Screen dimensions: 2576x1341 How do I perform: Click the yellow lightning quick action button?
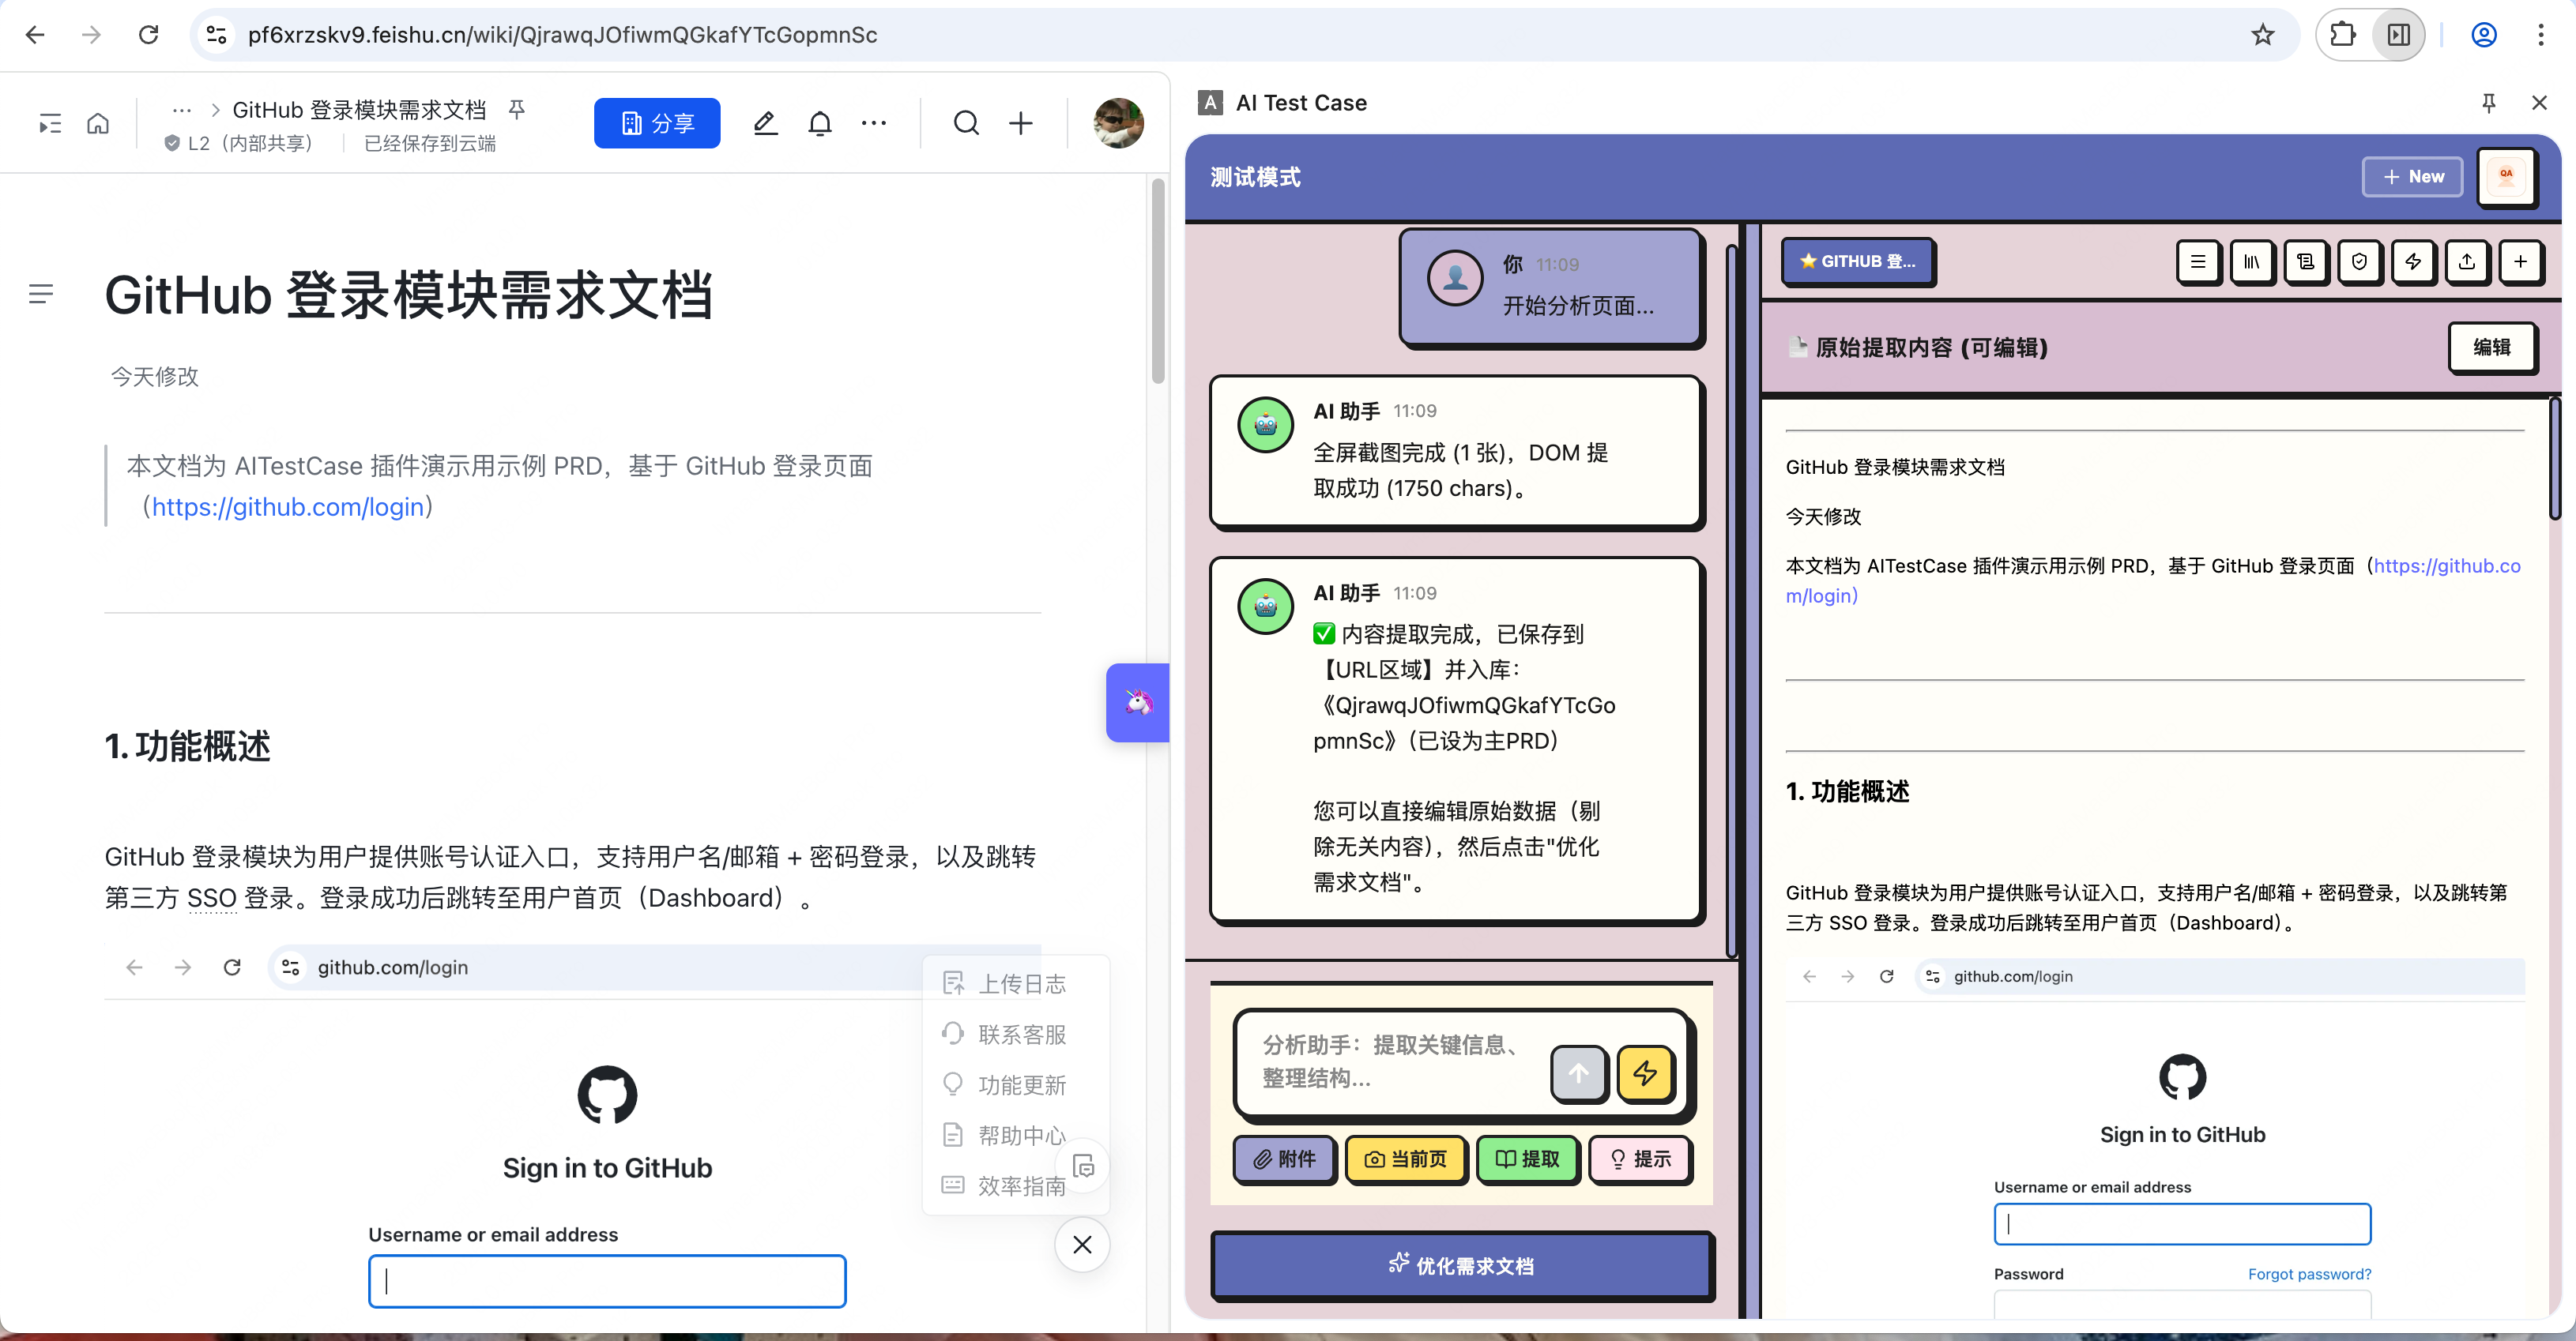[1645, 1073]
